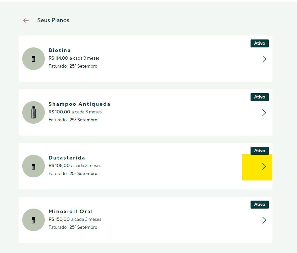Open the Shampoo Antiqueda bottle image
This screenshot has width=297, height=253.
click(34, 112)
